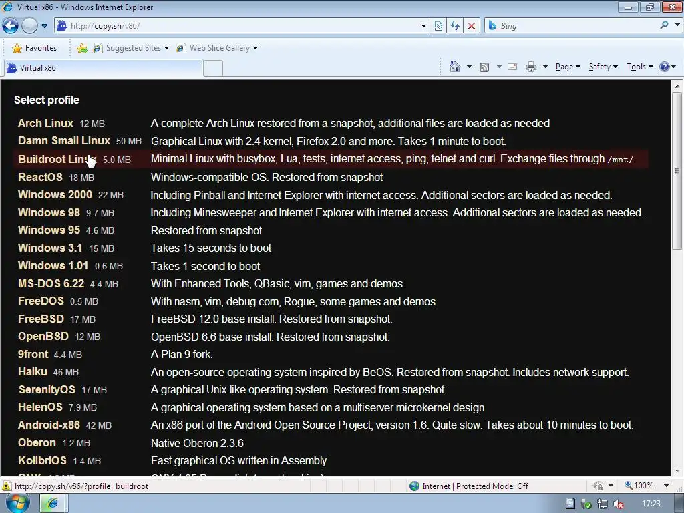Launch the ReactOS profile

(40, 177)
